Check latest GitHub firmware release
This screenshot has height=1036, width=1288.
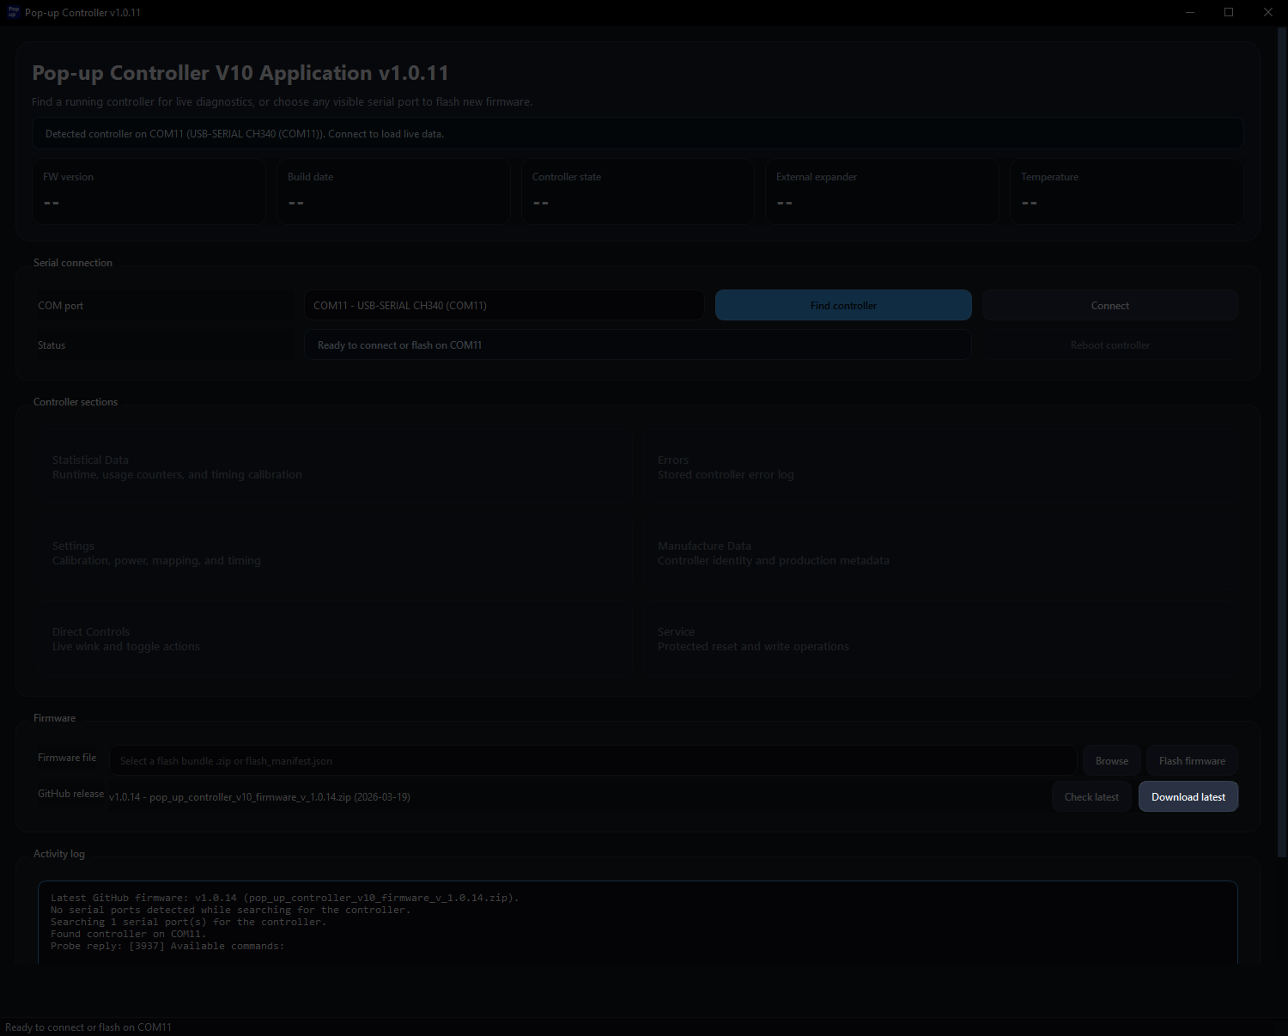[x=1091, y=796]
